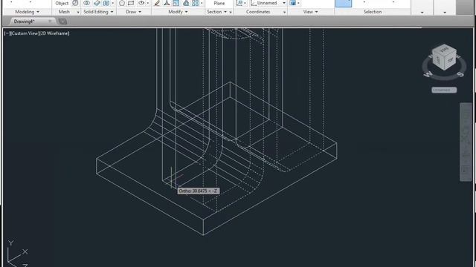
Task: Switch to the Drawing4* file tab
Action: [x=25, y=22]
